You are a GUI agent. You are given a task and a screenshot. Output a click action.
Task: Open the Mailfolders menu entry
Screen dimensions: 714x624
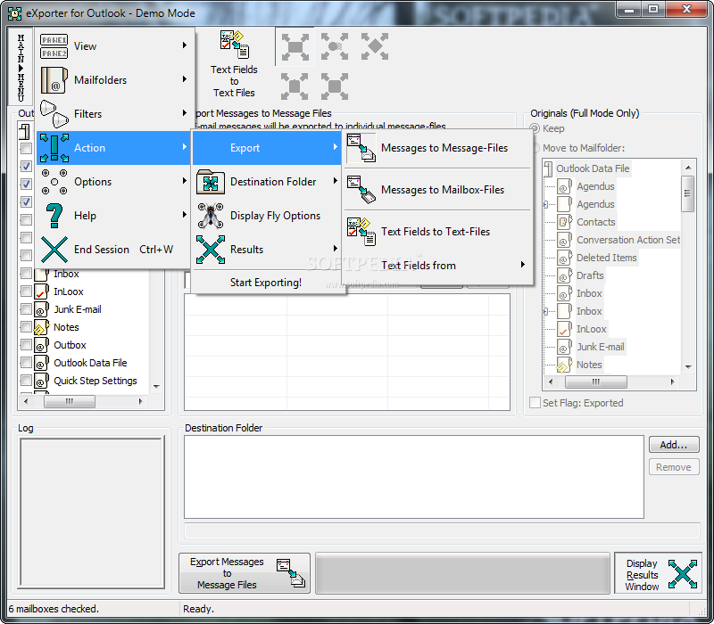point(114,80)
